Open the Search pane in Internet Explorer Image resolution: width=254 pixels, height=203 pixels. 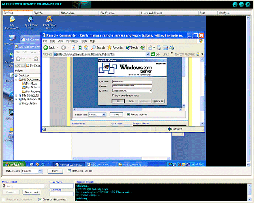tap(98, 47)
